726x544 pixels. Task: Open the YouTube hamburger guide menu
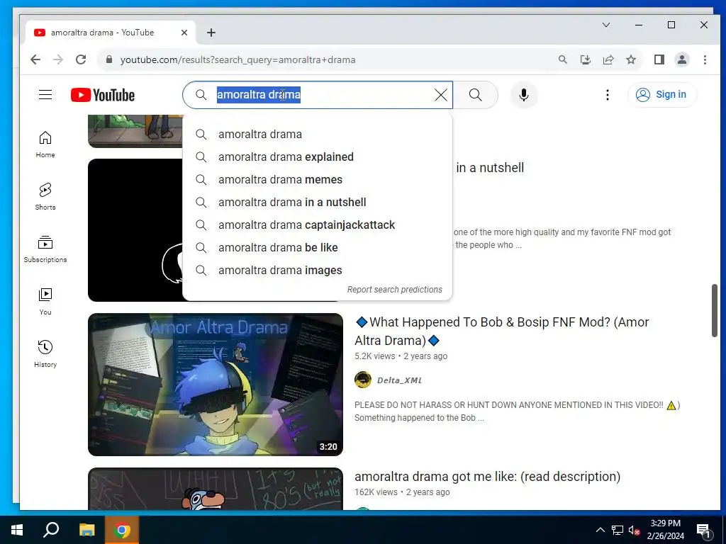coord(45,95)
